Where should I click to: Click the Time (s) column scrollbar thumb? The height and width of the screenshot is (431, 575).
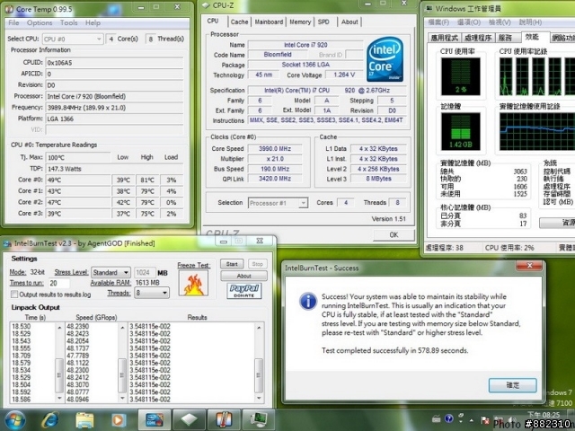(59, 375)
